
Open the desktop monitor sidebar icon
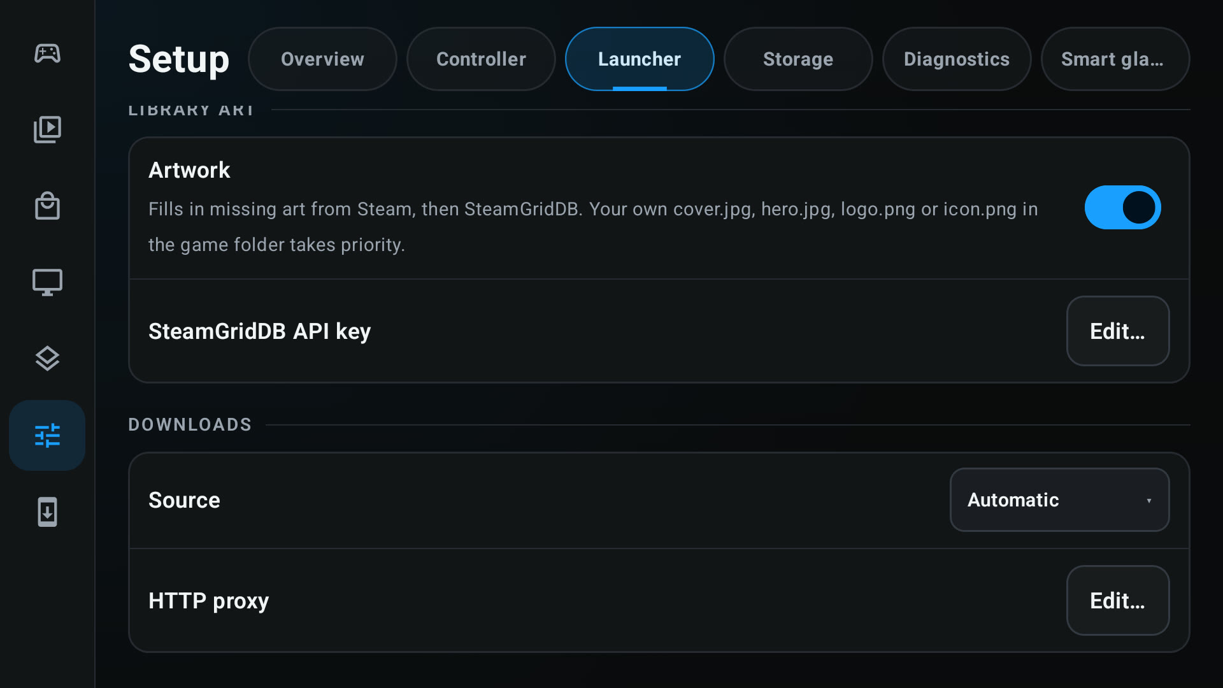coord(47,283)
